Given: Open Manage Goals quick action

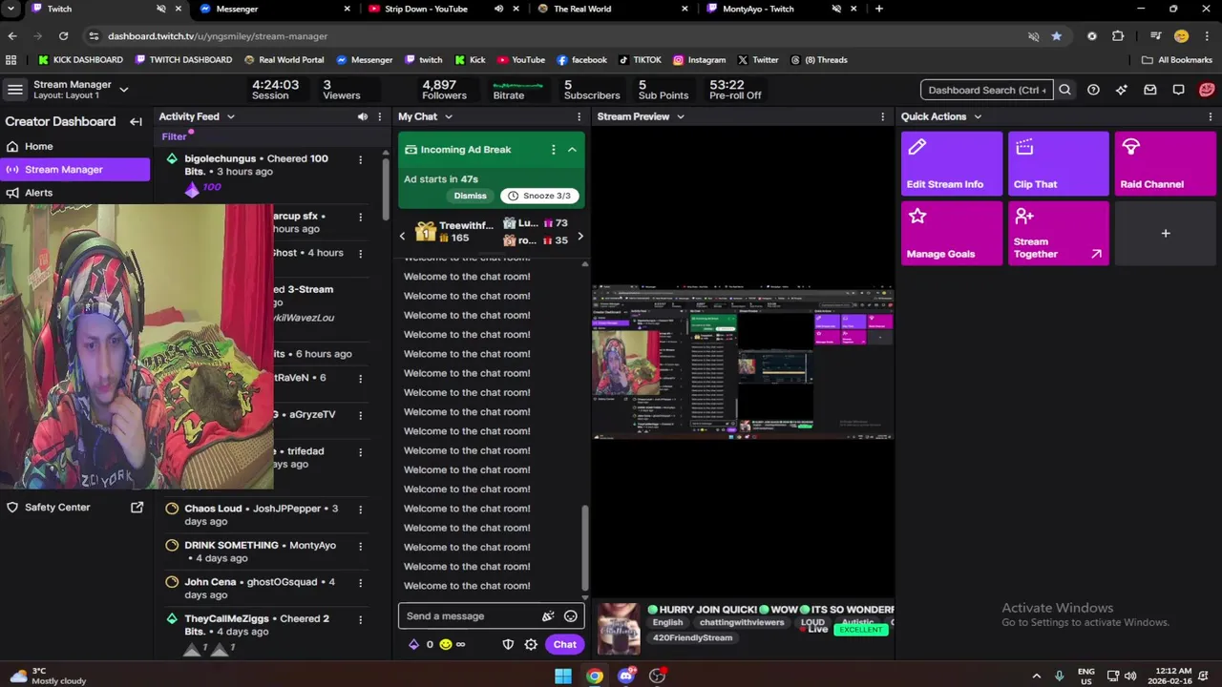Looking at the screenshot, I should [x=952, y=233].
